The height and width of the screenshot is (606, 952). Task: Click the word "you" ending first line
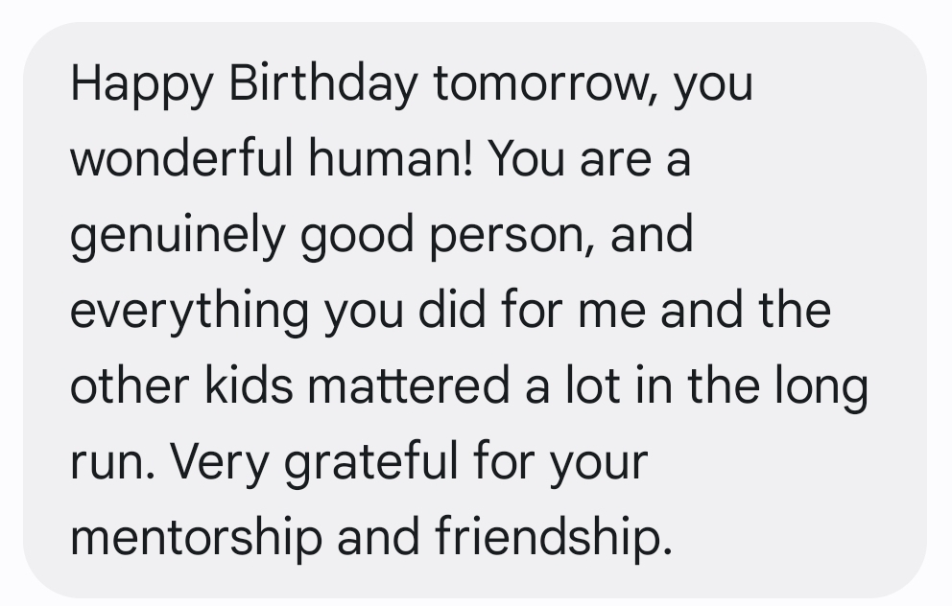point(713,86)
